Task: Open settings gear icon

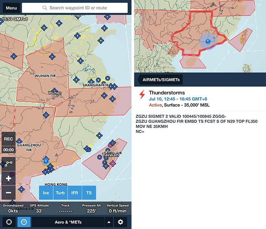Action: [120, 222]
